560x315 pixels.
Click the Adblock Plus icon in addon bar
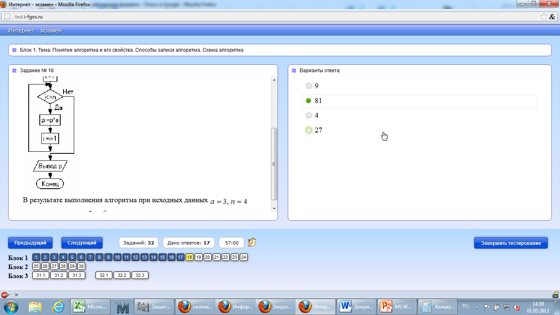click(5, 294)
